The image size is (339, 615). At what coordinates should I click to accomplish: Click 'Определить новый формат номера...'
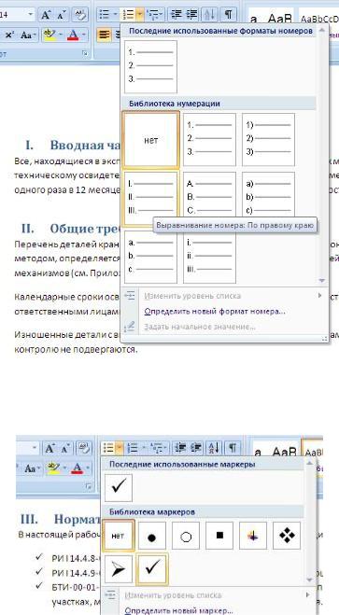(215, 312)
